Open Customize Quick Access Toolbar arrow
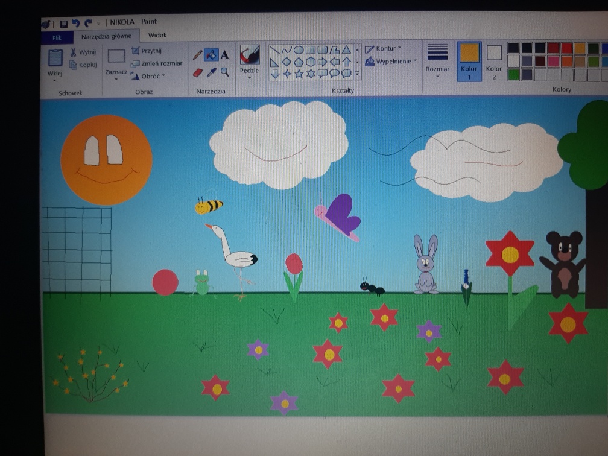 point(98,24)
